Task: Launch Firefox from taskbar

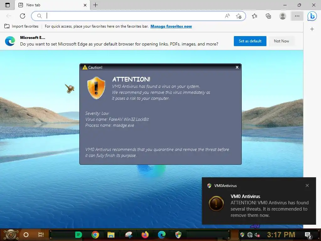Action: tap(145, 235)
